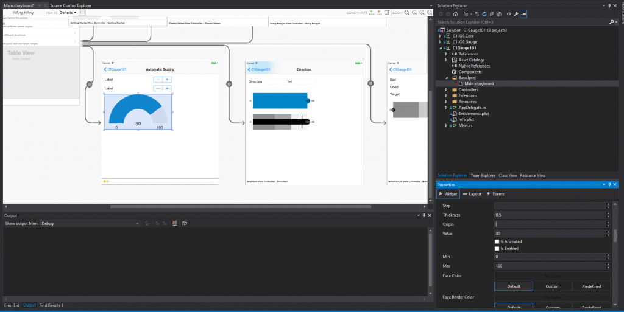
Task: Click the pin icon of Output panel
Action: (424, 215)
